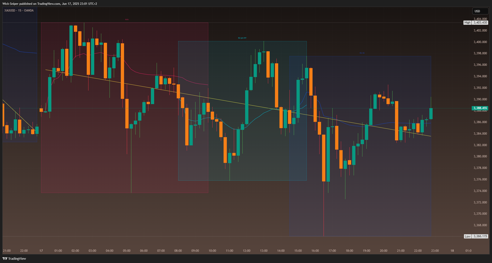The height and width of the screenshot is (263, 492).
Task: Click the 3,402.000 price axis label
Action: [x=480, y=31]
